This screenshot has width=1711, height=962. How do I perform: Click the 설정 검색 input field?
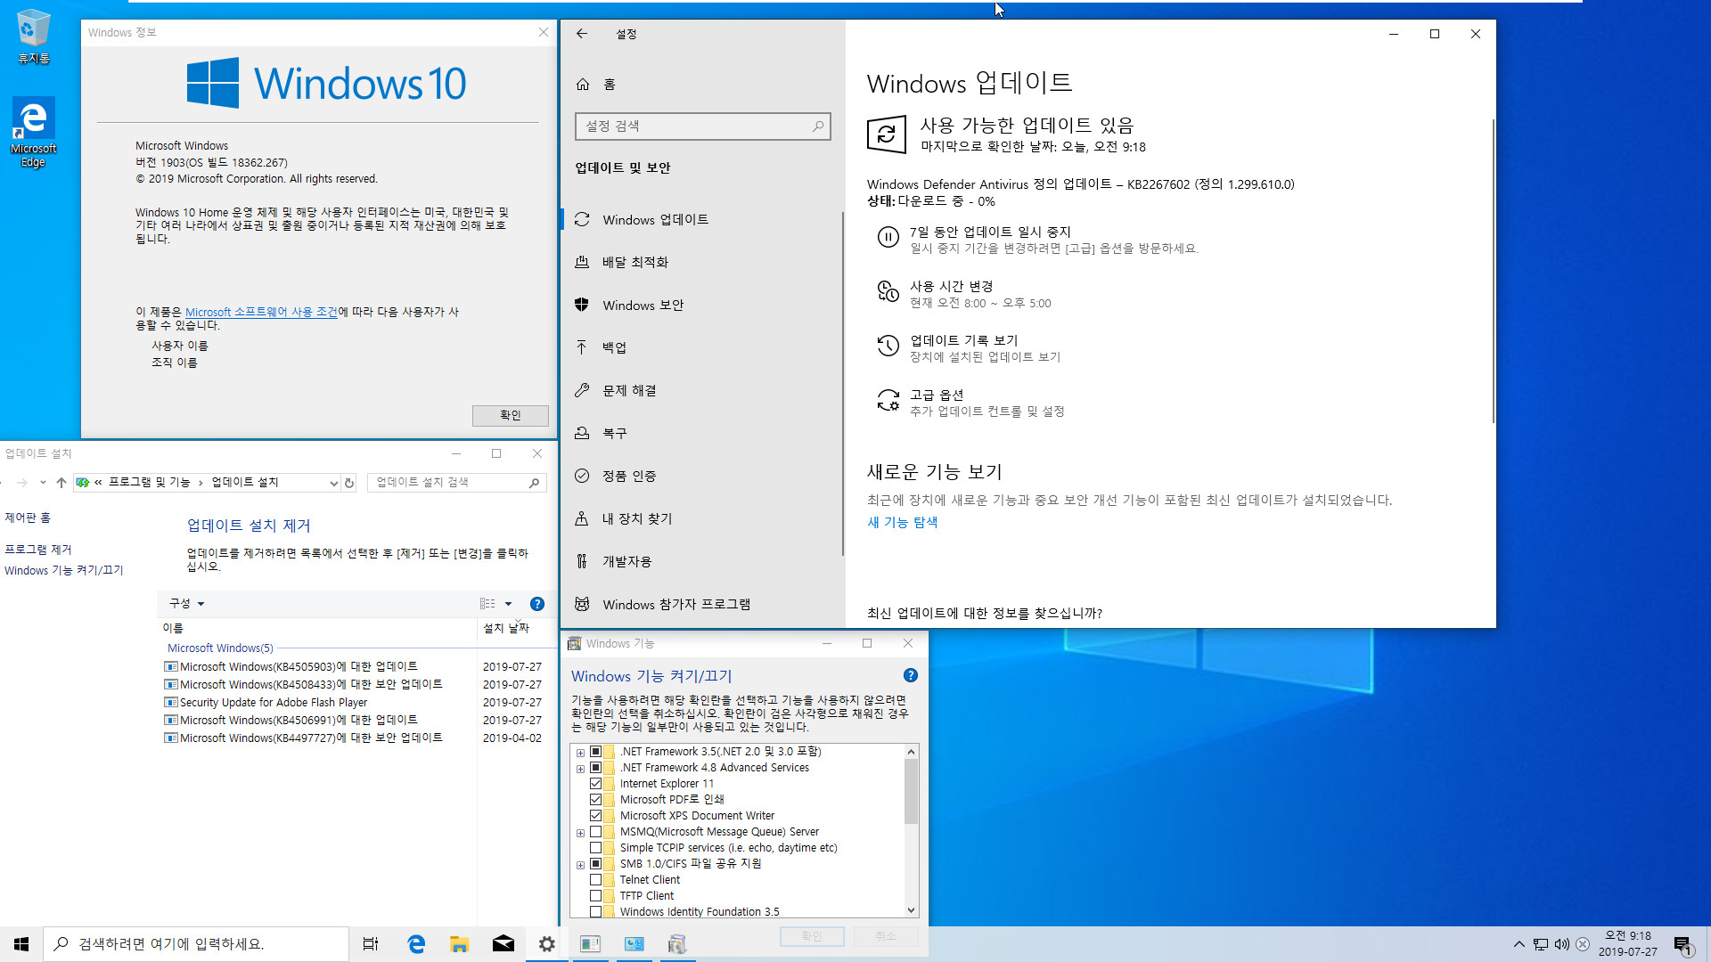703,126
